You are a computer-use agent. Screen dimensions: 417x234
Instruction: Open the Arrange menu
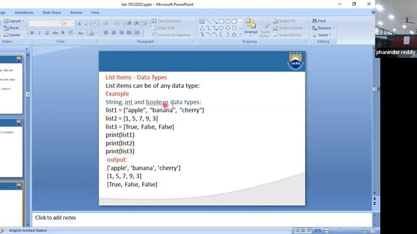click(250, 27)
